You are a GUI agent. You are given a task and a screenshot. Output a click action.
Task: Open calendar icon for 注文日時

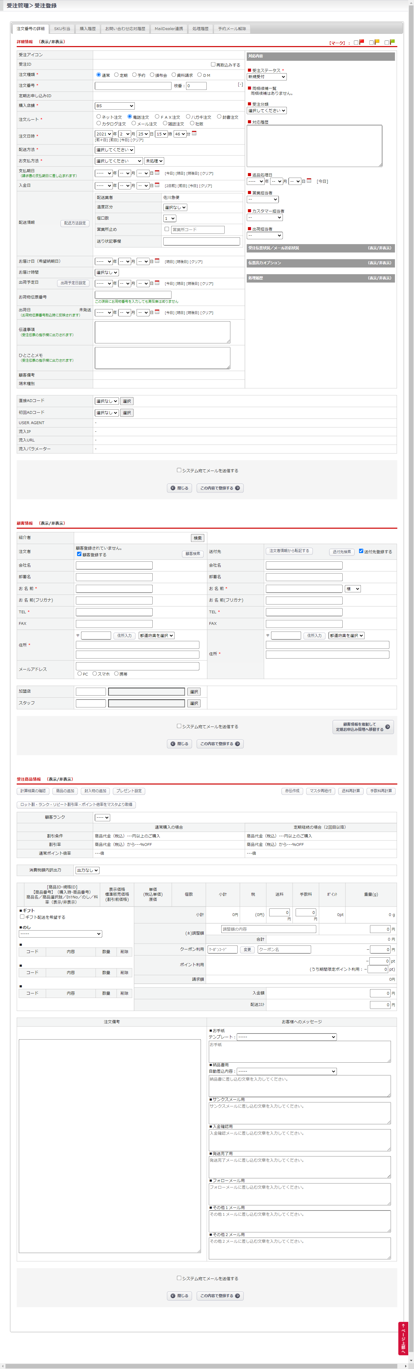coord(194,133)
